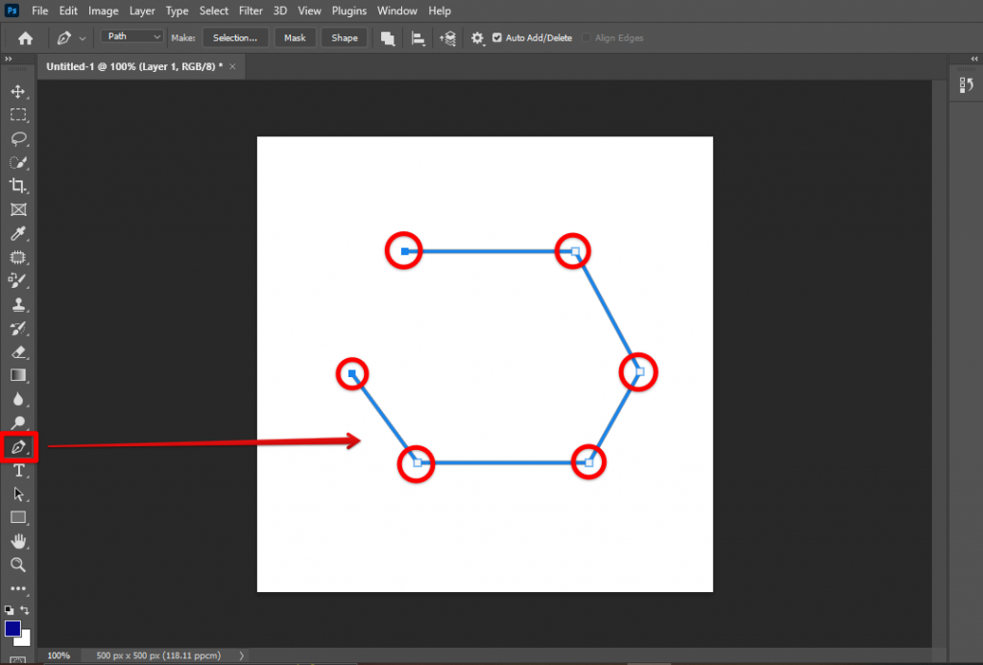This screenshot has height=665, width=983.
Task: Toggle the Align Edges checkbox
Action: tap(586, 37)
